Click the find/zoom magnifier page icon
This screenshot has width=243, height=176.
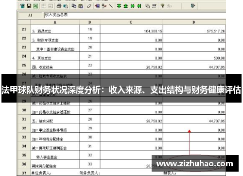147,6
